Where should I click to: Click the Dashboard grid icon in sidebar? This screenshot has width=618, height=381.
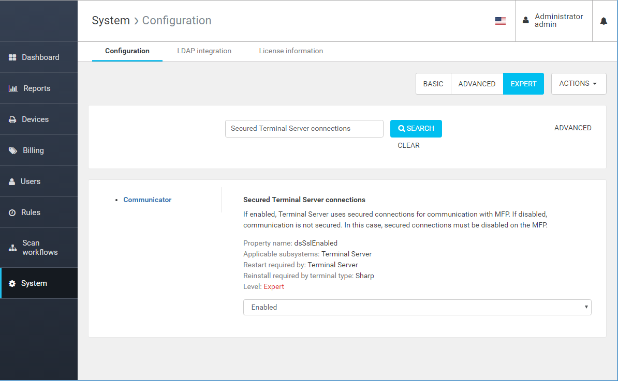(13, 57)
